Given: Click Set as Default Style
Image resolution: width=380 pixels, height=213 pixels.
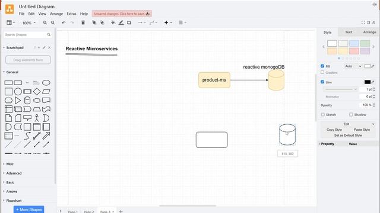Looking at the screenshot, I should [x=348, y=135].
